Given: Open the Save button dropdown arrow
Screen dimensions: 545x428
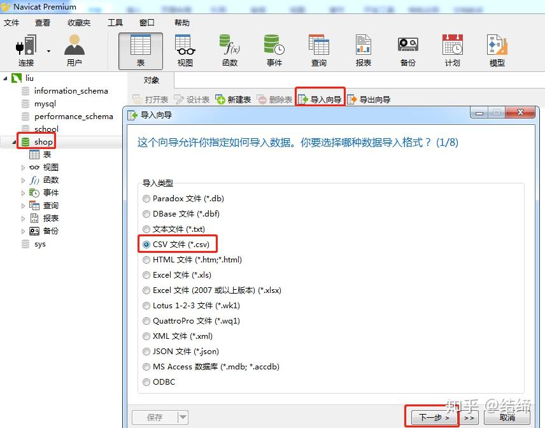Looking at the screenshot, I should pos(183,417).
